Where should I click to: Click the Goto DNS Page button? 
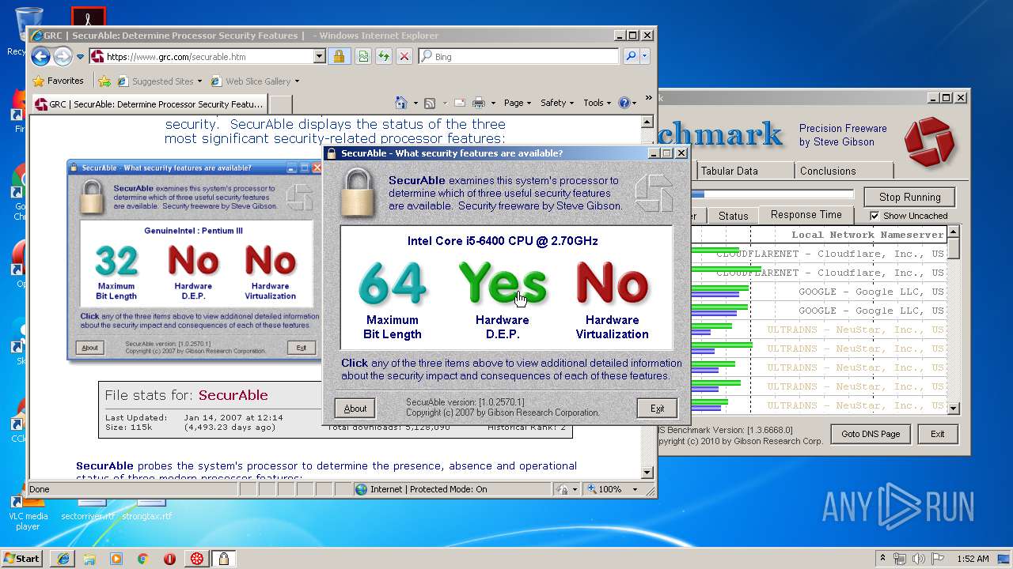click(871, 434)
